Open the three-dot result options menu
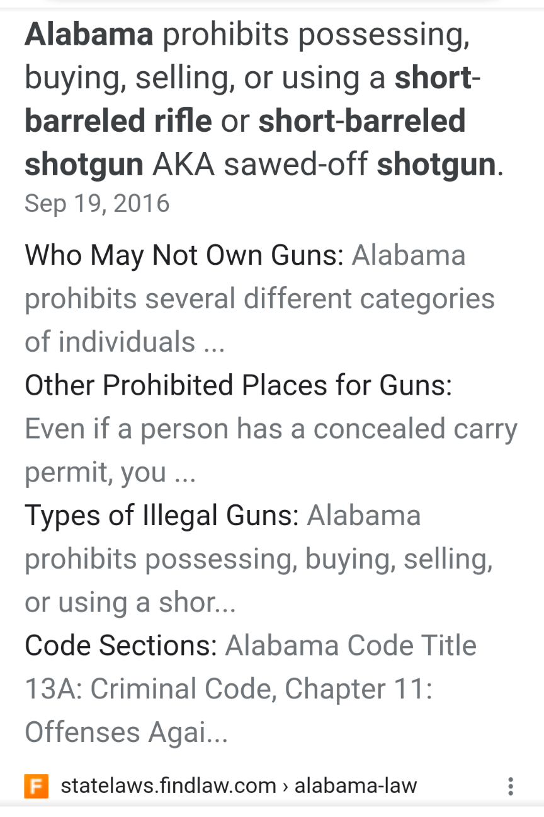Screen dimensions: 544x817 [x=511, y=786]
